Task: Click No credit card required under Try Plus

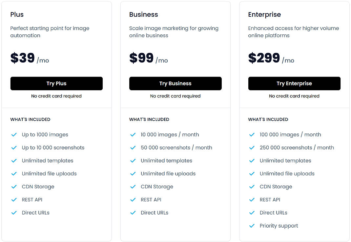Action: (56, 96)
